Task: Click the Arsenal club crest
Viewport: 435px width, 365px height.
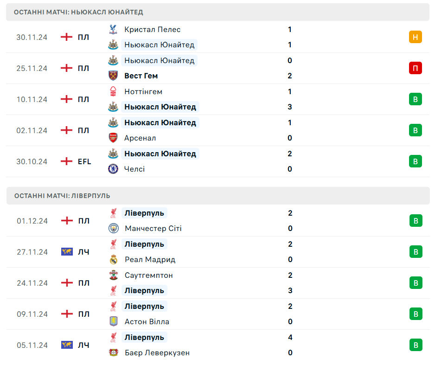Action: tap(113, 138)
